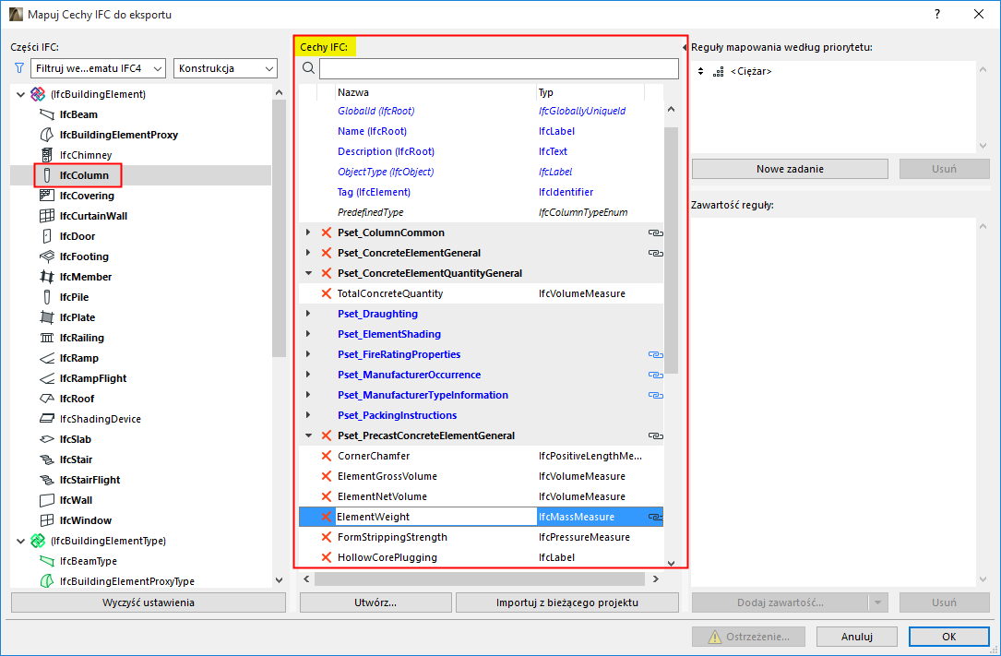
Task: Click Importuj z bieżącego projektu button
Action: (x=566, y=602)
